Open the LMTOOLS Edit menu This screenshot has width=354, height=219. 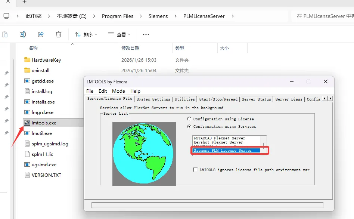click(102, 91)
